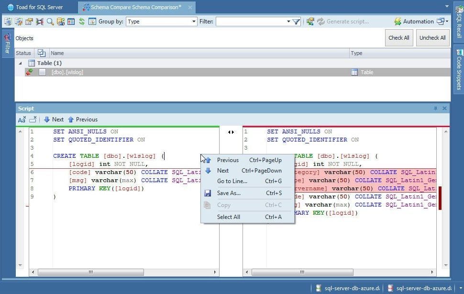Click the Aa case sensitivity icon in Script toolbar

tap(22, 120)
